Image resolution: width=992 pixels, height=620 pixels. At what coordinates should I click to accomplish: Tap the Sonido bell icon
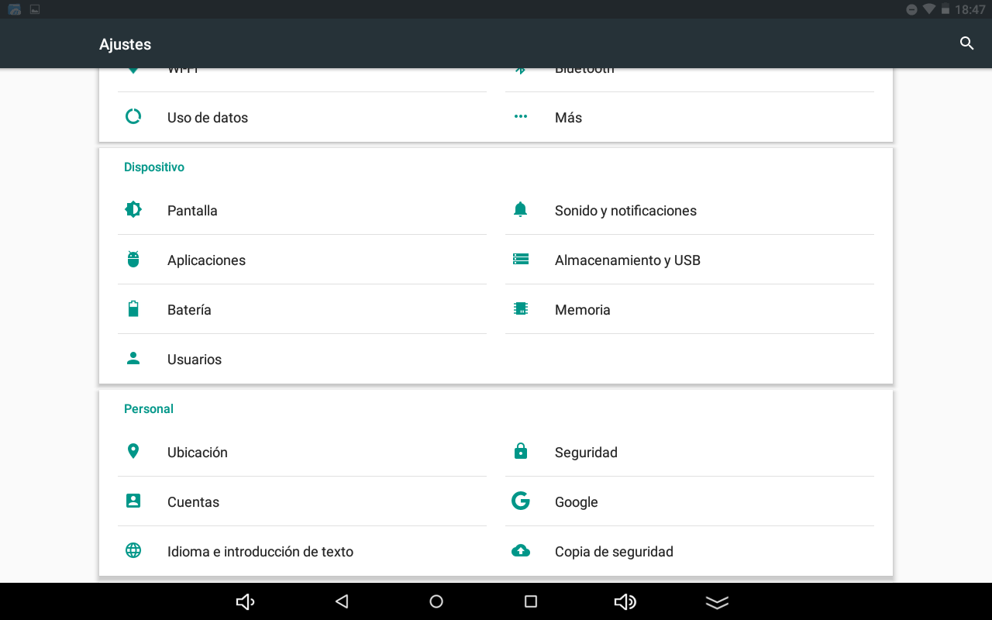pos(521,209)
